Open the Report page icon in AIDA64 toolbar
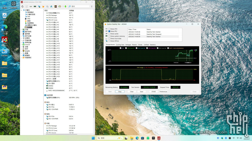Screen dimensions: 252x141 26,6
